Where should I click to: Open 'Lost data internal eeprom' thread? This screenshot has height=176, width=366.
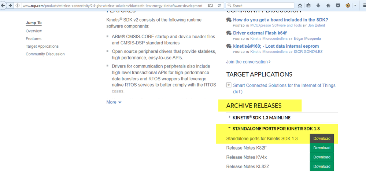[x=276, y=46]
